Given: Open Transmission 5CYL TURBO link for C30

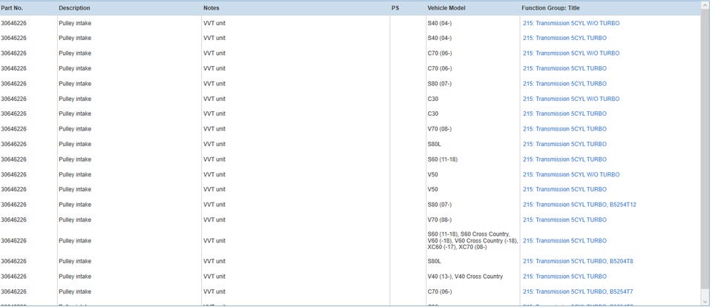Looking at the screenshot, I should pos(564,113).
